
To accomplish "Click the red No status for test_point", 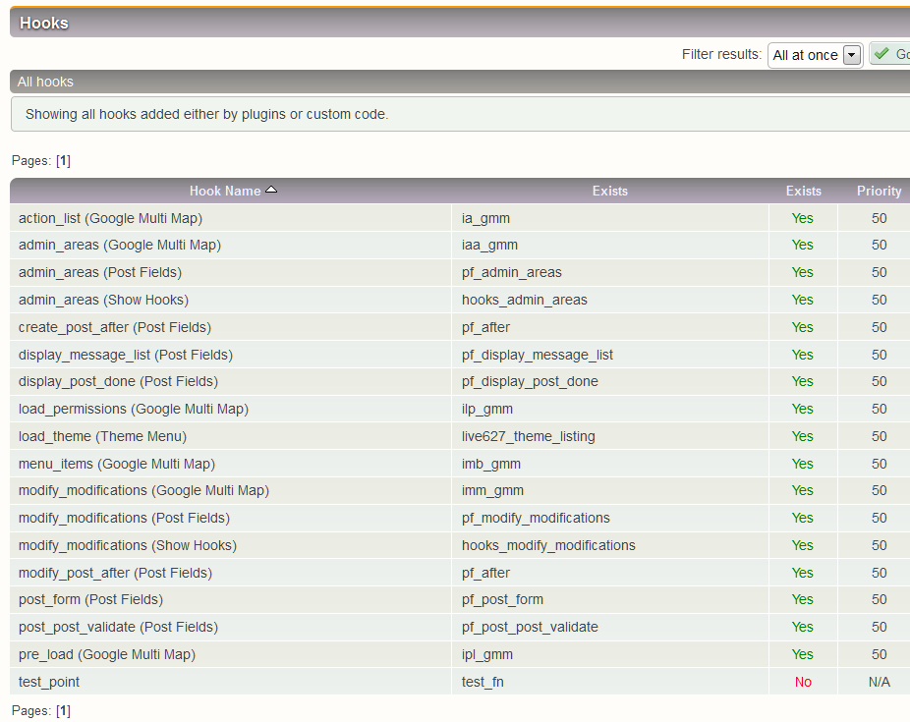I will (803, 682).
